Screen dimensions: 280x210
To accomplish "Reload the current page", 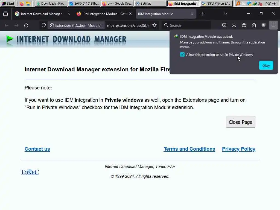I will pyautogui.click(x=26, y=25).
